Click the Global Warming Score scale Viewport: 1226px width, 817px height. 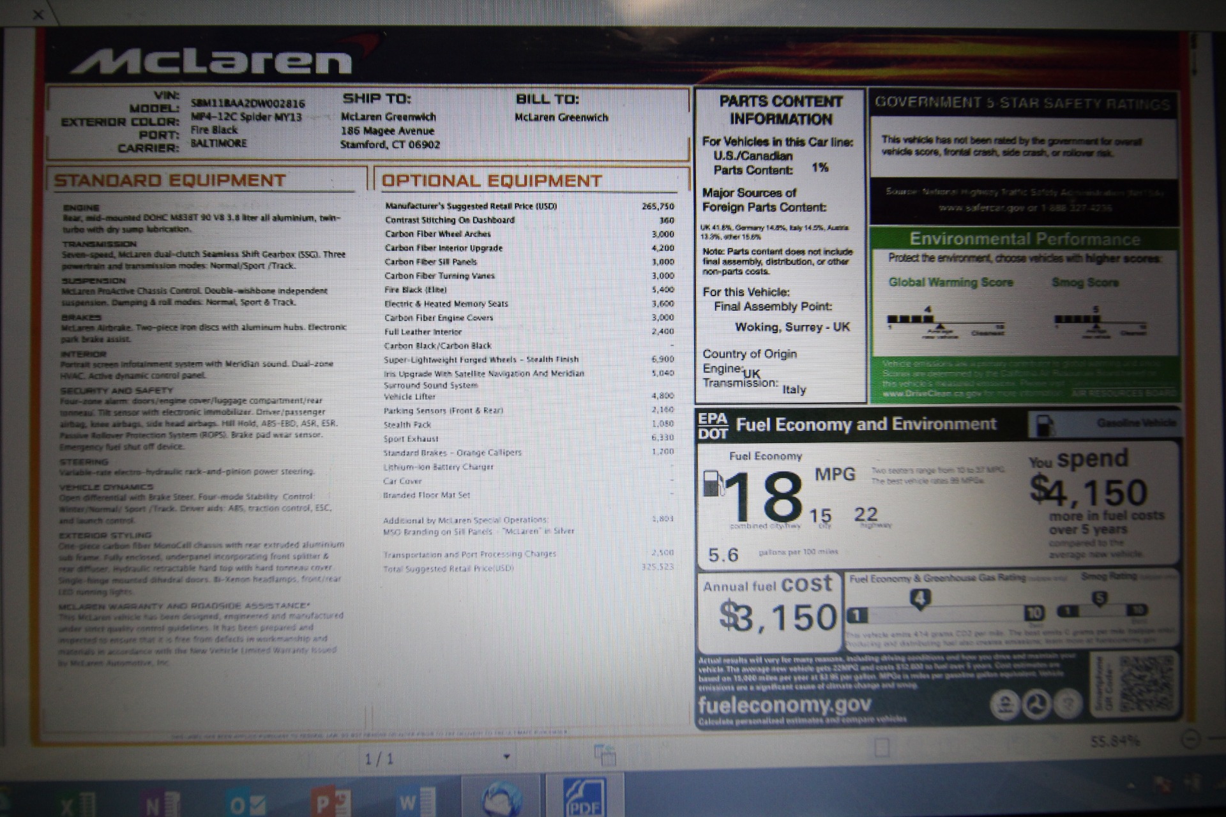pos(946,322)
